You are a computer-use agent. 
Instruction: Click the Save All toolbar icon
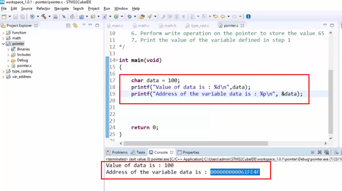tap(22, 16)
